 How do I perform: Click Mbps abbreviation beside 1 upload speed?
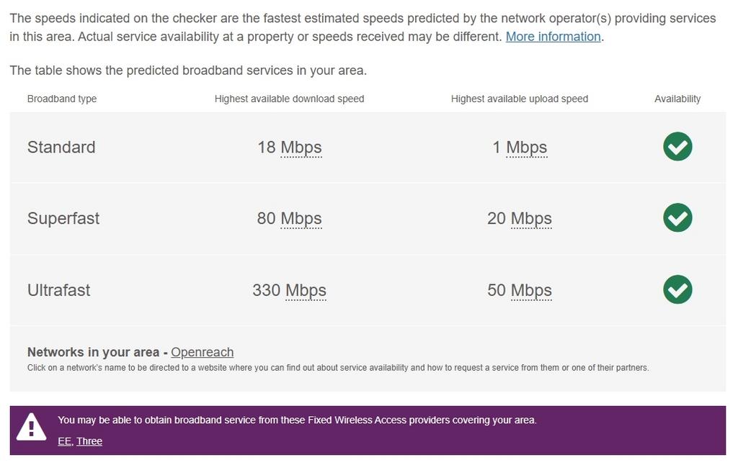click(x=526, y=148)
